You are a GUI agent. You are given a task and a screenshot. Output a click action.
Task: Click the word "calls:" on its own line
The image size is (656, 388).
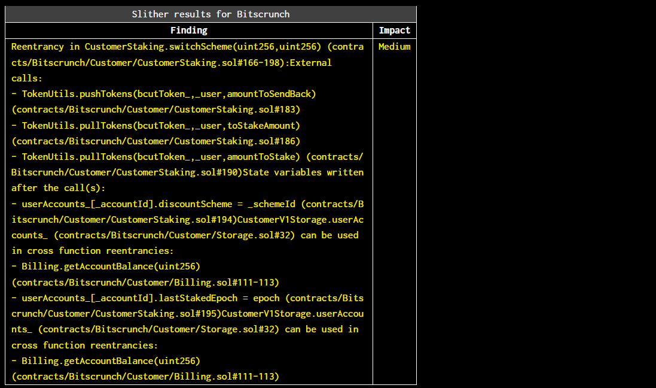(x=27, y=78)
